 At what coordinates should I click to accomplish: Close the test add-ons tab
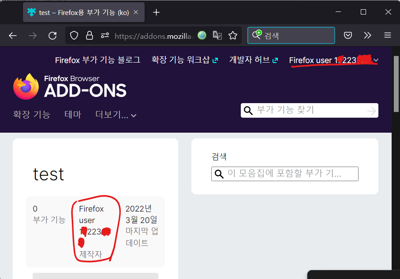click(136, 12)
